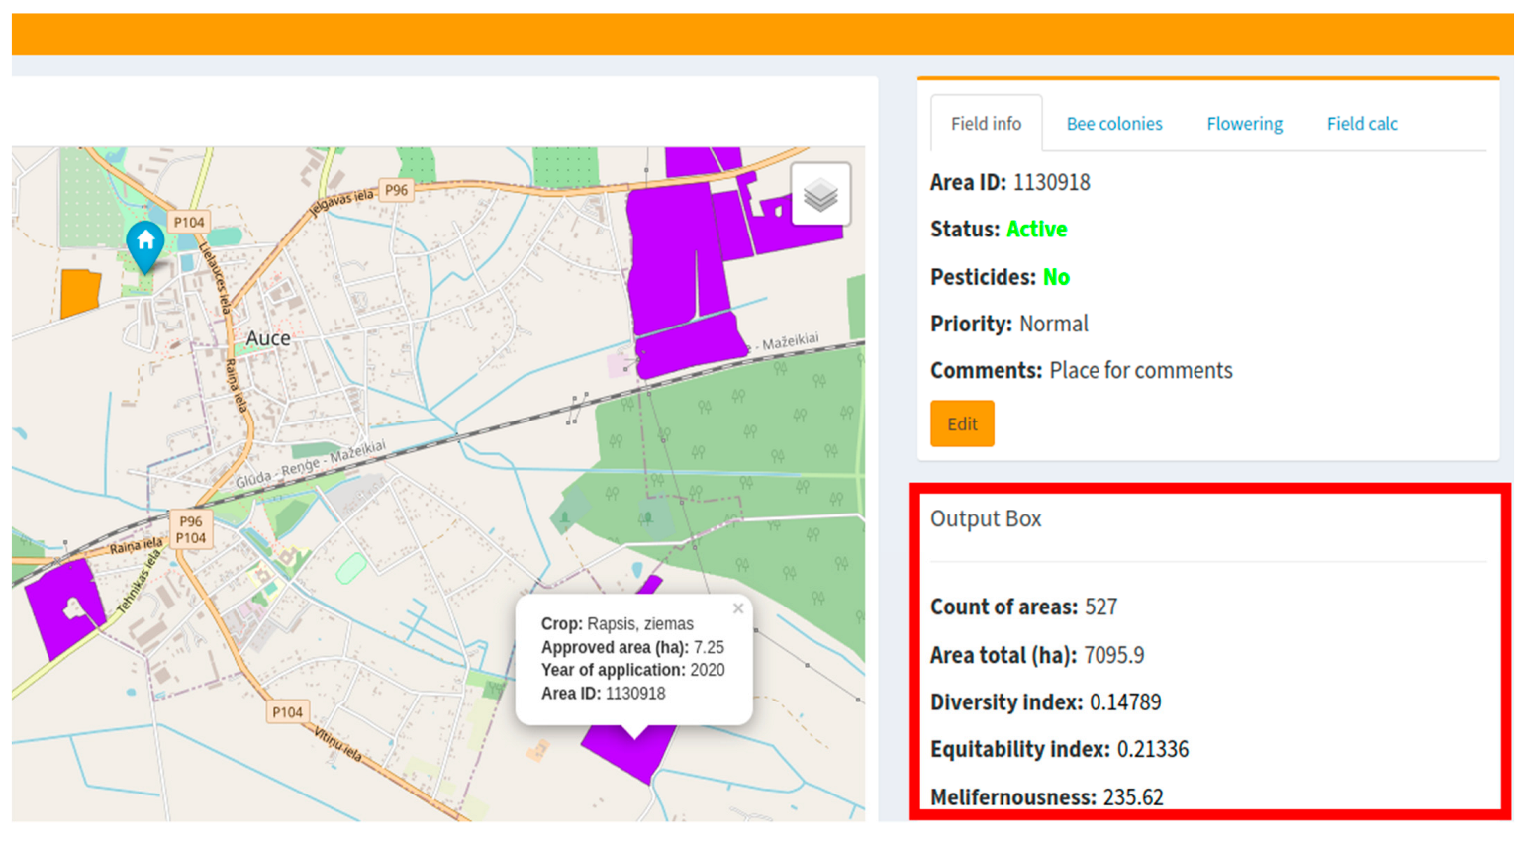The image size is (1529, 841).
Task: Click the P104 shield beside the home marker
Action: pos(188,223)
